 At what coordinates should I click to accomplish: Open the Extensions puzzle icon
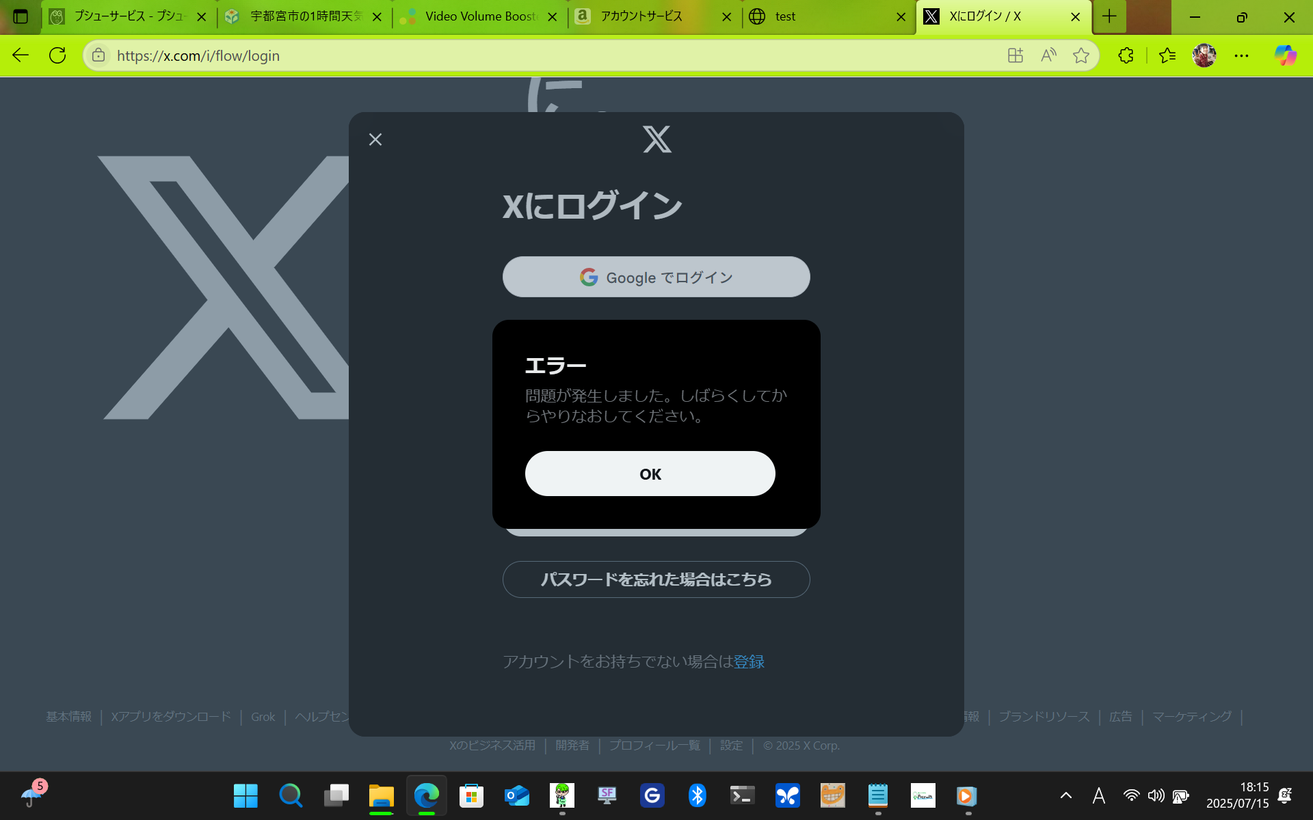pyautogui.click(x=1126, y=55)
